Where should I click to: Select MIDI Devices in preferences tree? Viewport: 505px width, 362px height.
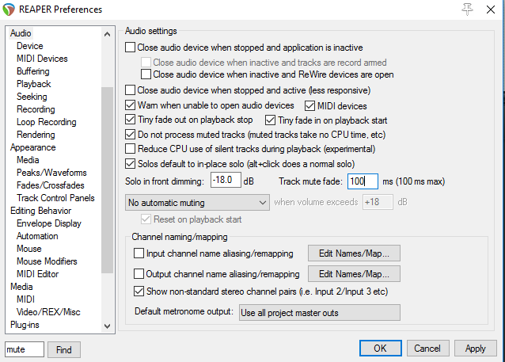42,59
